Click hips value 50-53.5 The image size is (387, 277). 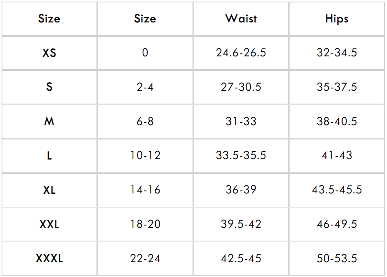coord(337,258)
